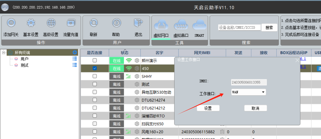Open 基本设置 basic settings
Viewport: 321px width, 139px height.
(x=31, y=23)
